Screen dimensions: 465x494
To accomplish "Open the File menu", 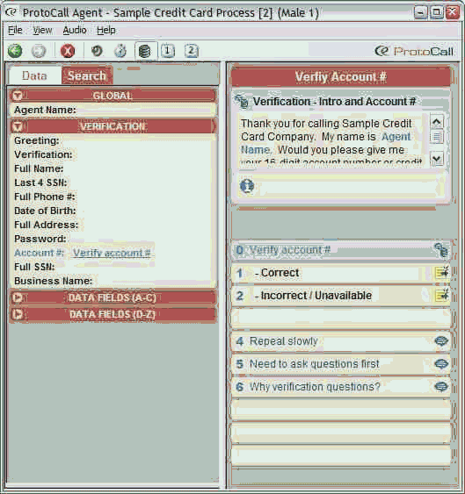I will click(15, 30).
